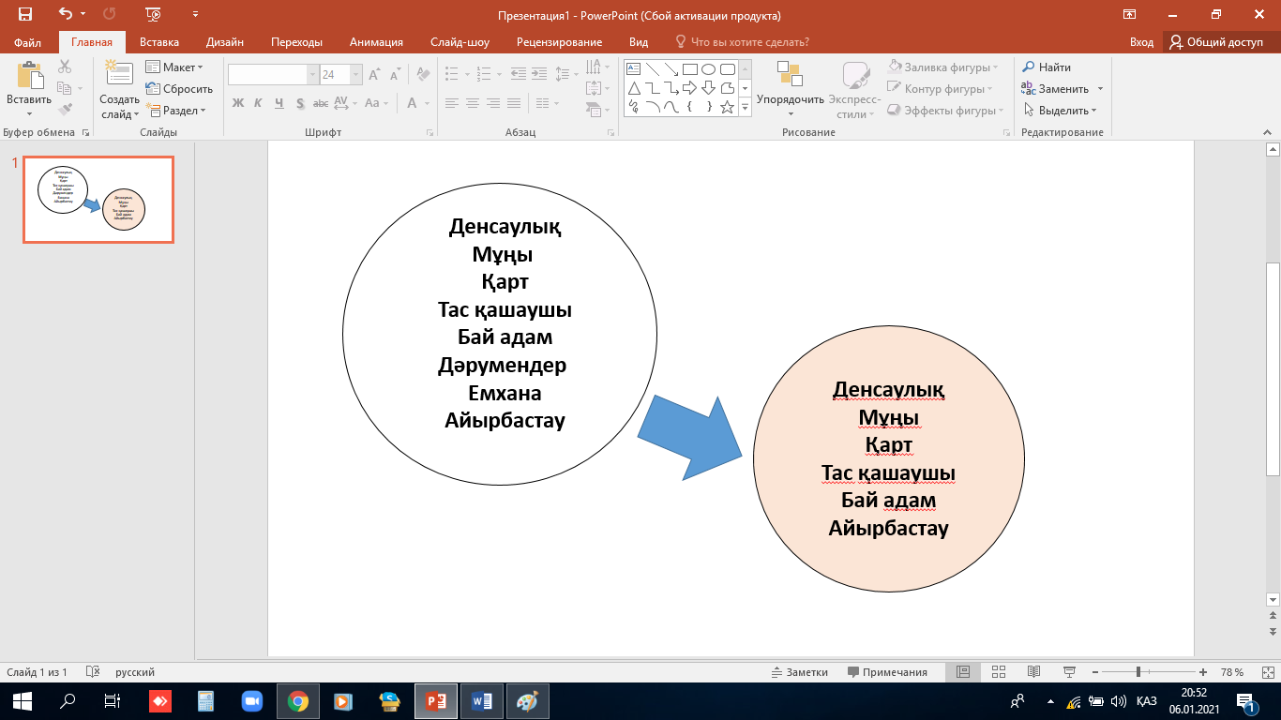This screenshot has width=1281, height=720.
Task: Expand the Layout dropdown menu
Action: (175, 67)
